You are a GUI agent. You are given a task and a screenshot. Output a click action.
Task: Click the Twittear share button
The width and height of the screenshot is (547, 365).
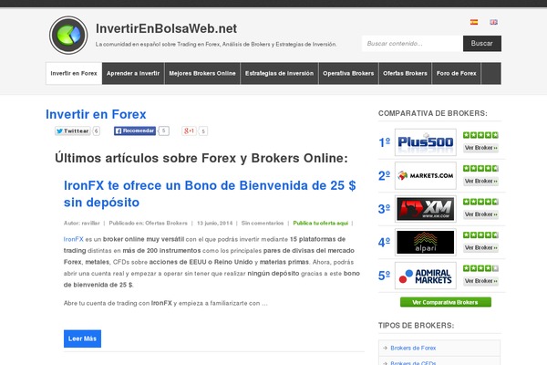click(x=73, y=131)
